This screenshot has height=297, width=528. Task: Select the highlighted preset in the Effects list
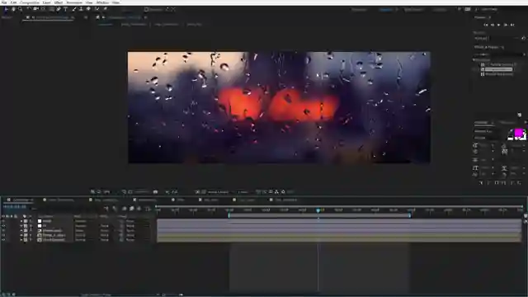pyautogui.click(x=498, y=69)
